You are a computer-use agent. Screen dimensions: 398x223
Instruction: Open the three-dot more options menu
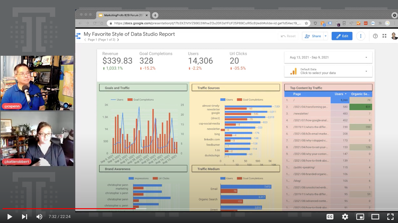(361, 36)
